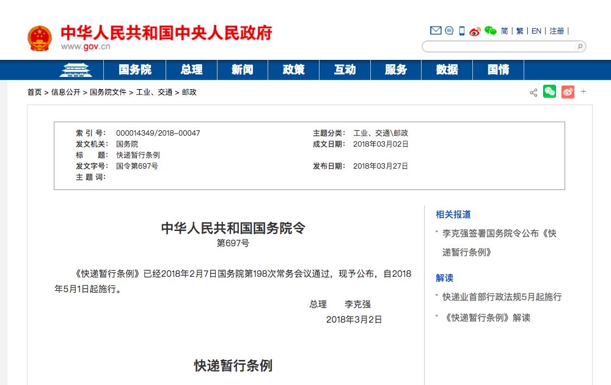The height and width of the screenshot is (385, 611).
Task: Switch language to EN
Action: pyautogui.click(x=536, y=31)
